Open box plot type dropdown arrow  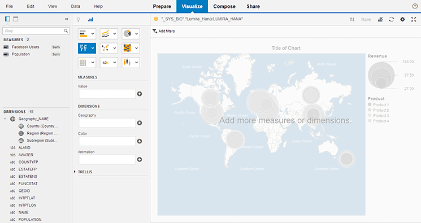coord(136,63)
